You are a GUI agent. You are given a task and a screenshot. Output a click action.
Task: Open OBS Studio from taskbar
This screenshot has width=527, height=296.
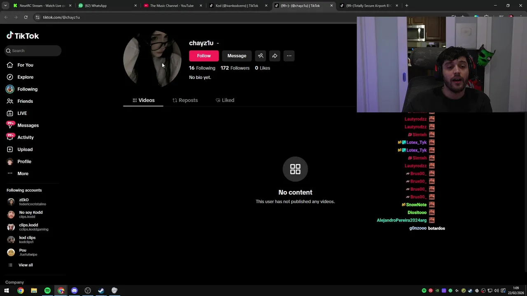click(x=88, y=291)
